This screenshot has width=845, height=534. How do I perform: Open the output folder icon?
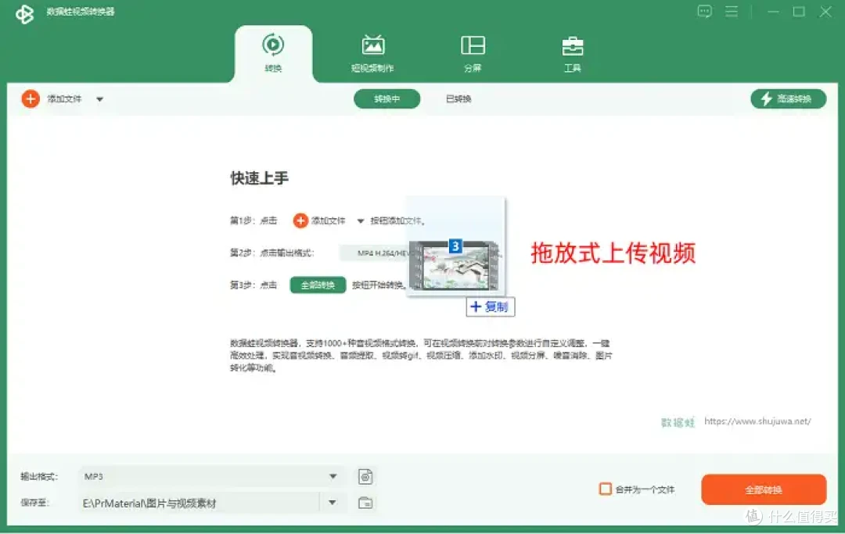365,503
